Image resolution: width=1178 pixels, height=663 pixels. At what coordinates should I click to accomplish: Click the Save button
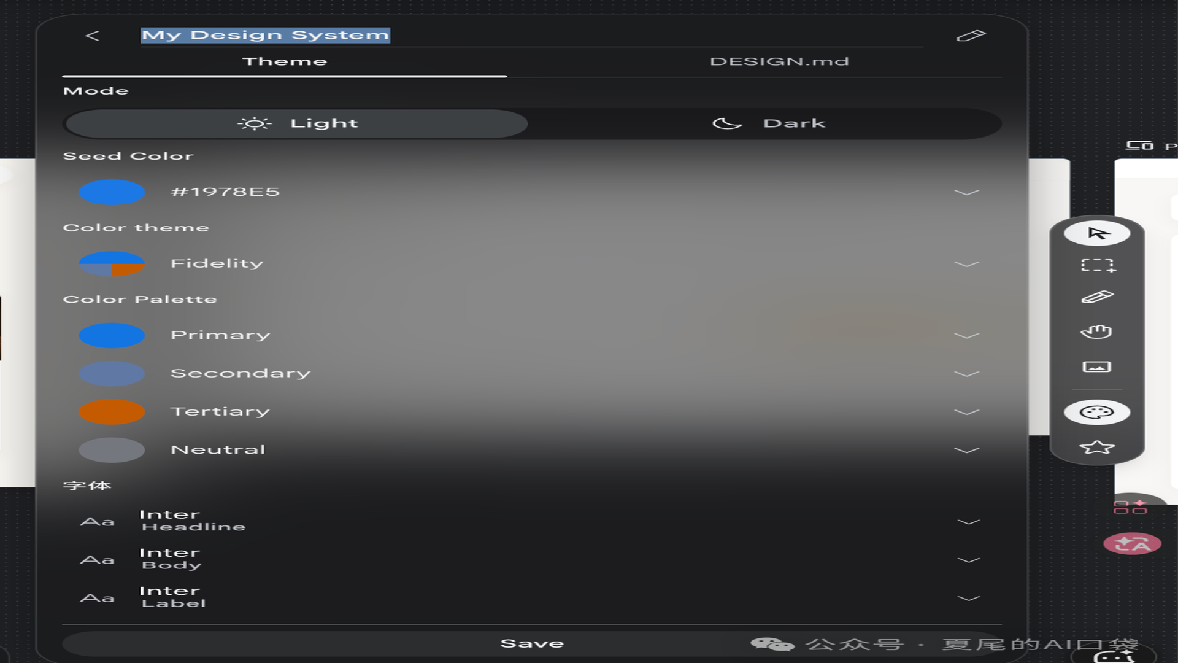tap(531, 643)
